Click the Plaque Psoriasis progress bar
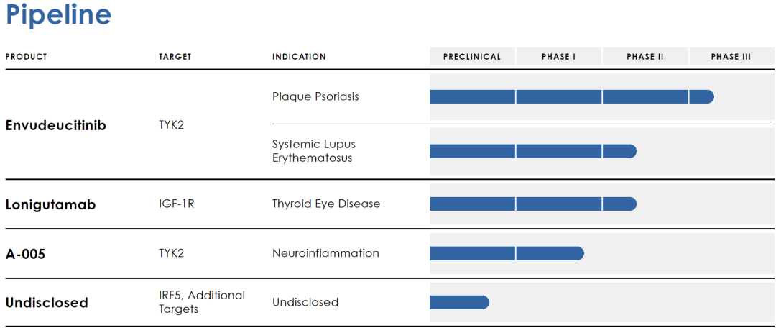This screenshot has width=776, height=328. pos(572,96)
